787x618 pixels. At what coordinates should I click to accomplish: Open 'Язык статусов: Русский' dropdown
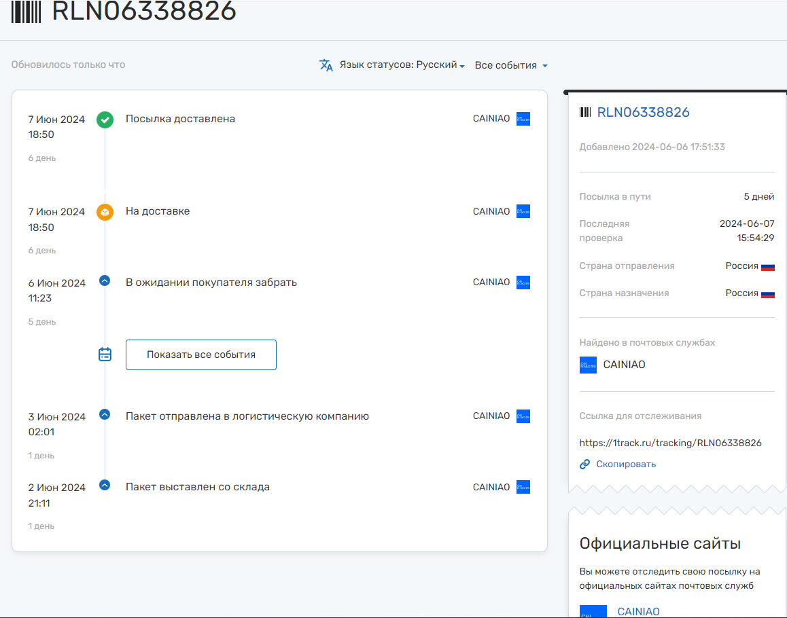coord(402,65)
